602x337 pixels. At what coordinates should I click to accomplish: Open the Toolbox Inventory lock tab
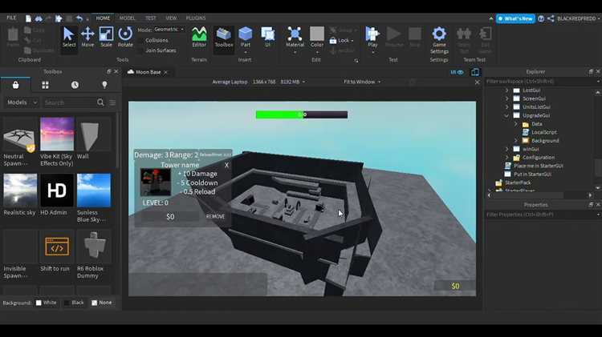[15, 85]
